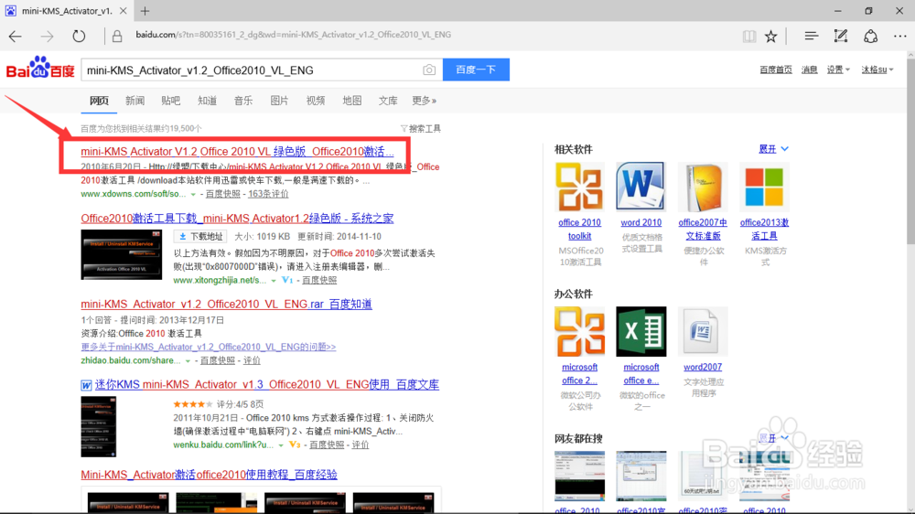Open result mini-KMS Activator V1.2 Office 2010 VL 绿色版
Screen dimensions: 915x514
pos(237,152)
